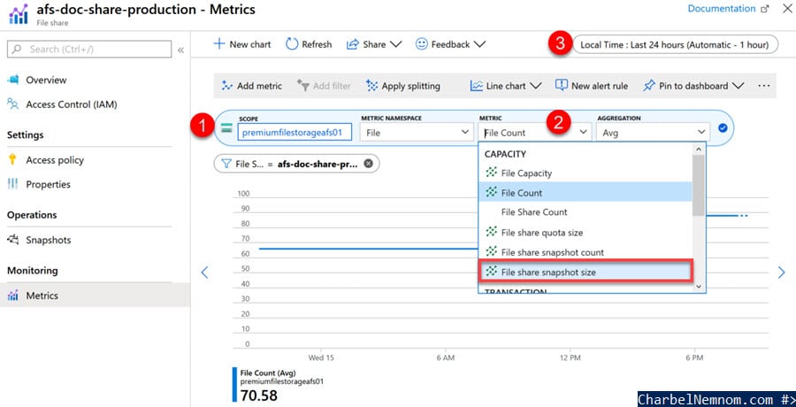
Task: Go to previous time range arrow
Action: click(x=204, y=273)
